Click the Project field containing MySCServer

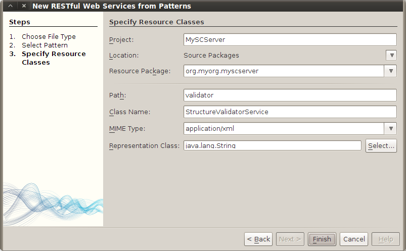click(x=290, y=40)
